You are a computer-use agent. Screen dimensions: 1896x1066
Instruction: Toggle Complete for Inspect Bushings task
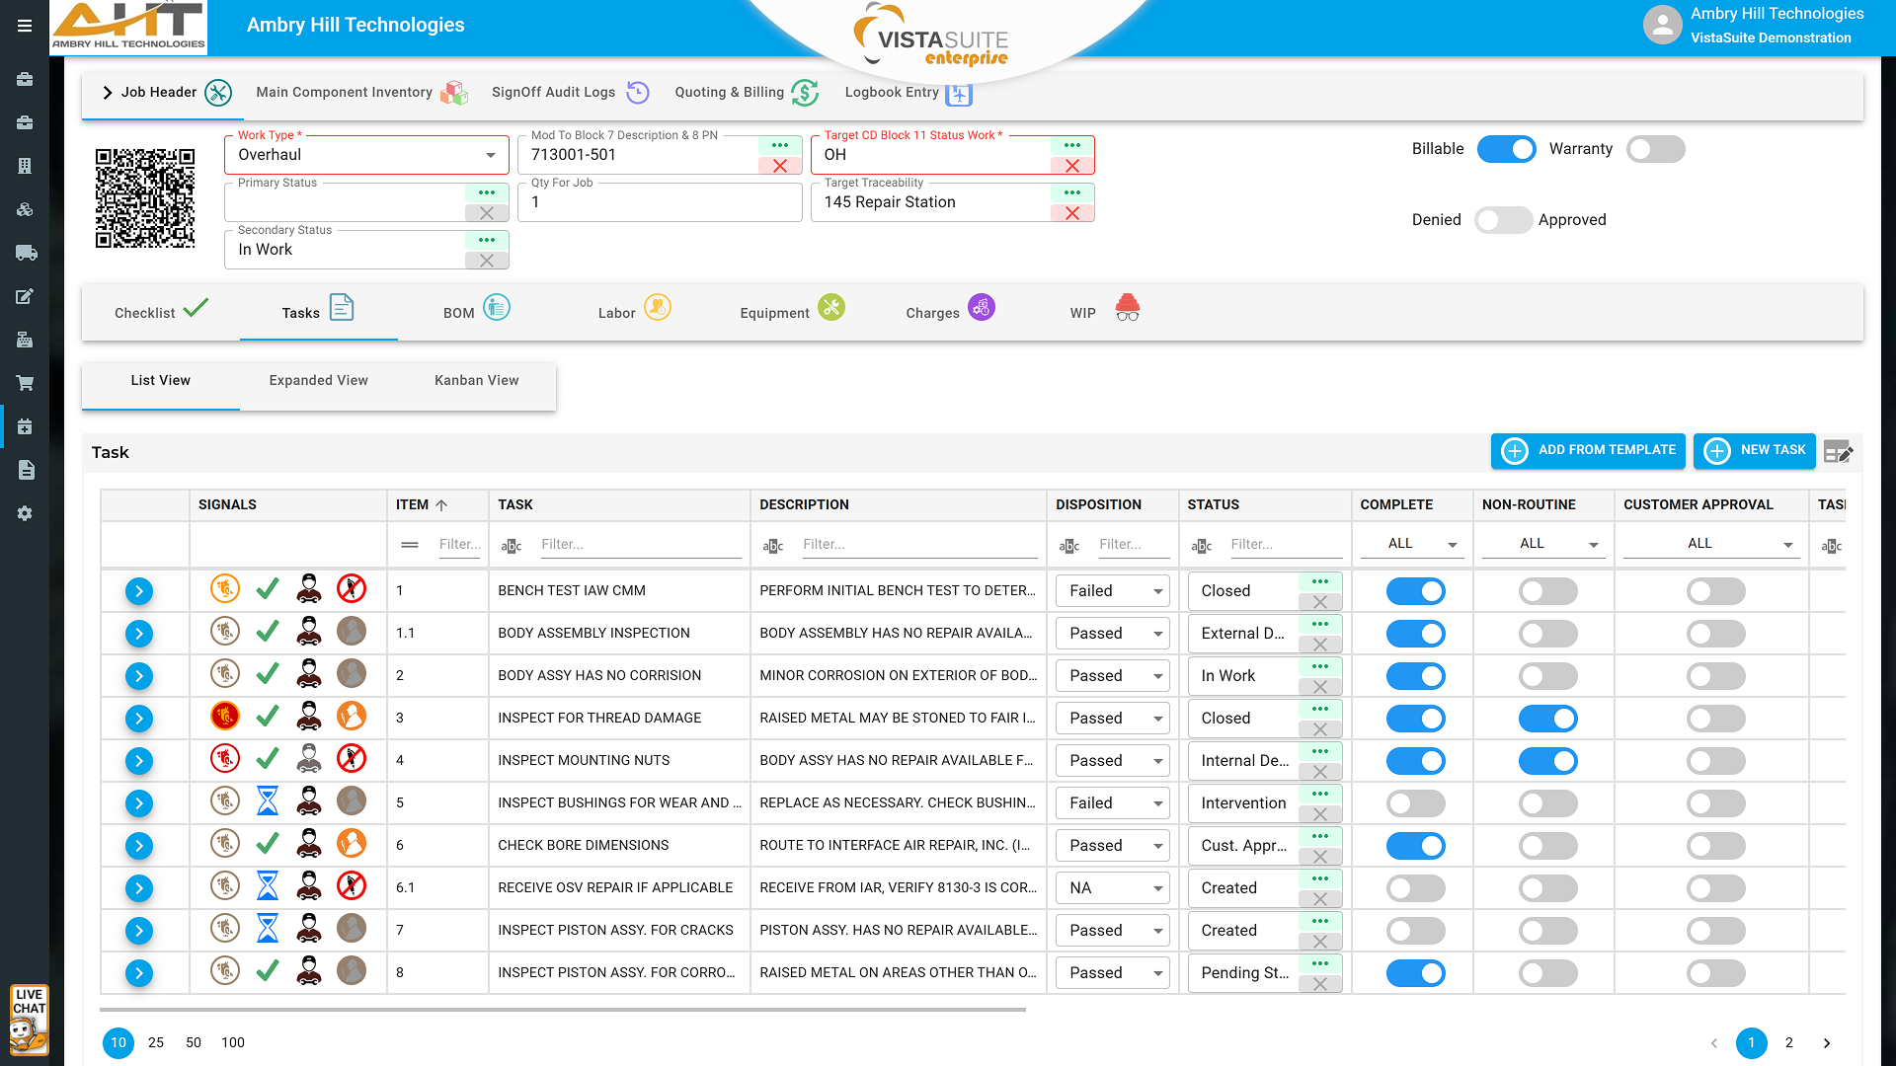tap(1415, 803)
